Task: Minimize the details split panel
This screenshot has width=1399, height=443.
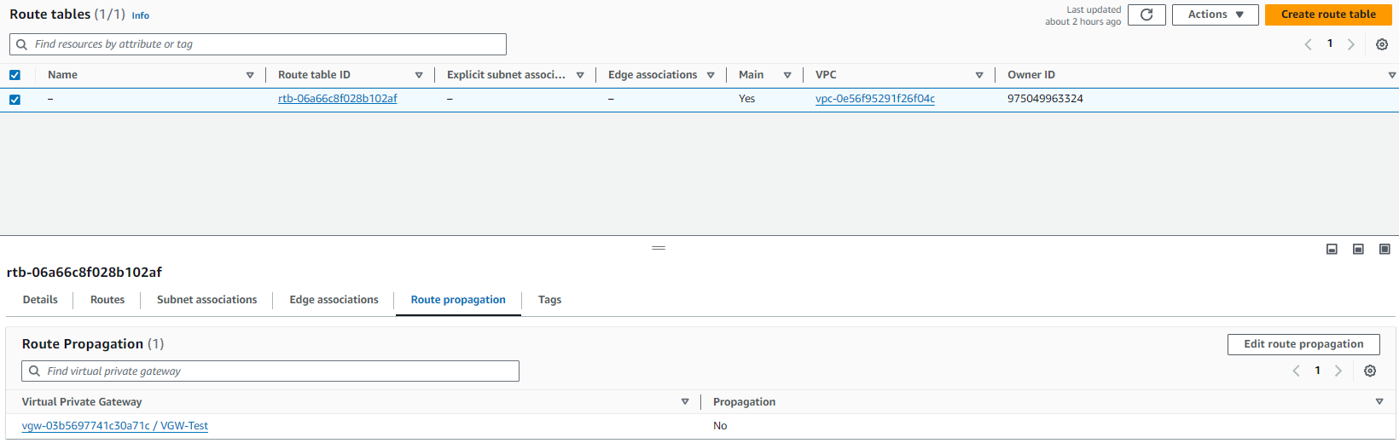Action: click(1332, 249)
